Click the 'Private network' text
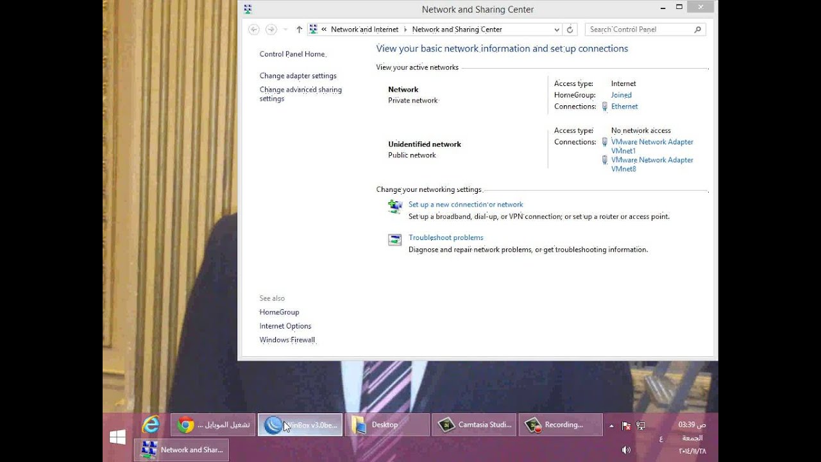Image resolution: width=821 pixels, height=462 pixels. [413, 101]
